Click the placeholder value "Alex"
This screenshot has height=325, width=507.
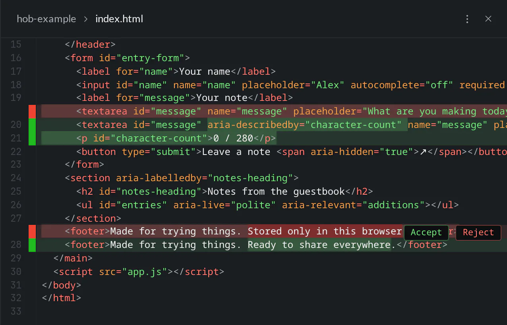tap(327, 85)
